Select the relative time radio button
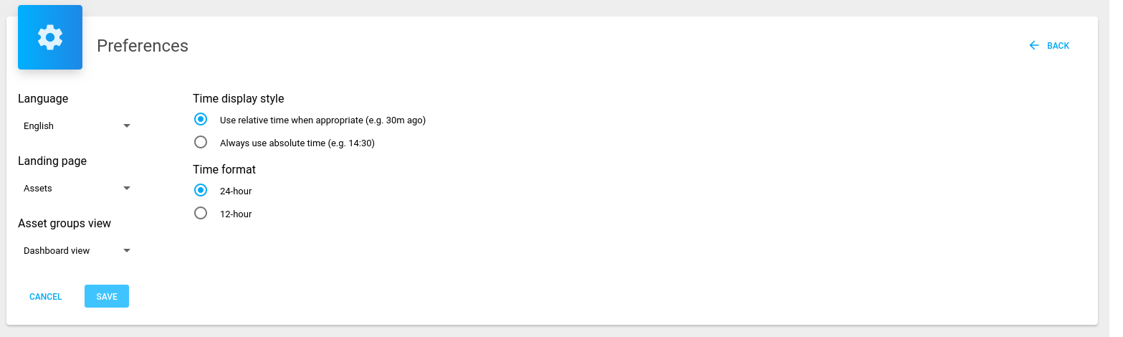The height and width of the screenshot is (337, 1123). tap(201, 120)
